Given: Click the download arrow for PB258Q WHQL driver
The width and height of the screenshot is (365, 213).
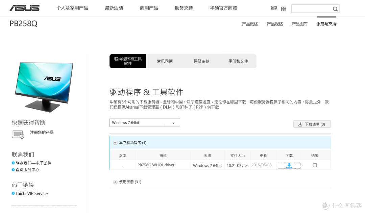Looking at the screenshot, I should 289,166.
